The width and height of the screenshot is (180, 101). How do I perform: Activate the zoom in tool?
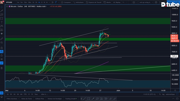(2, 43)
